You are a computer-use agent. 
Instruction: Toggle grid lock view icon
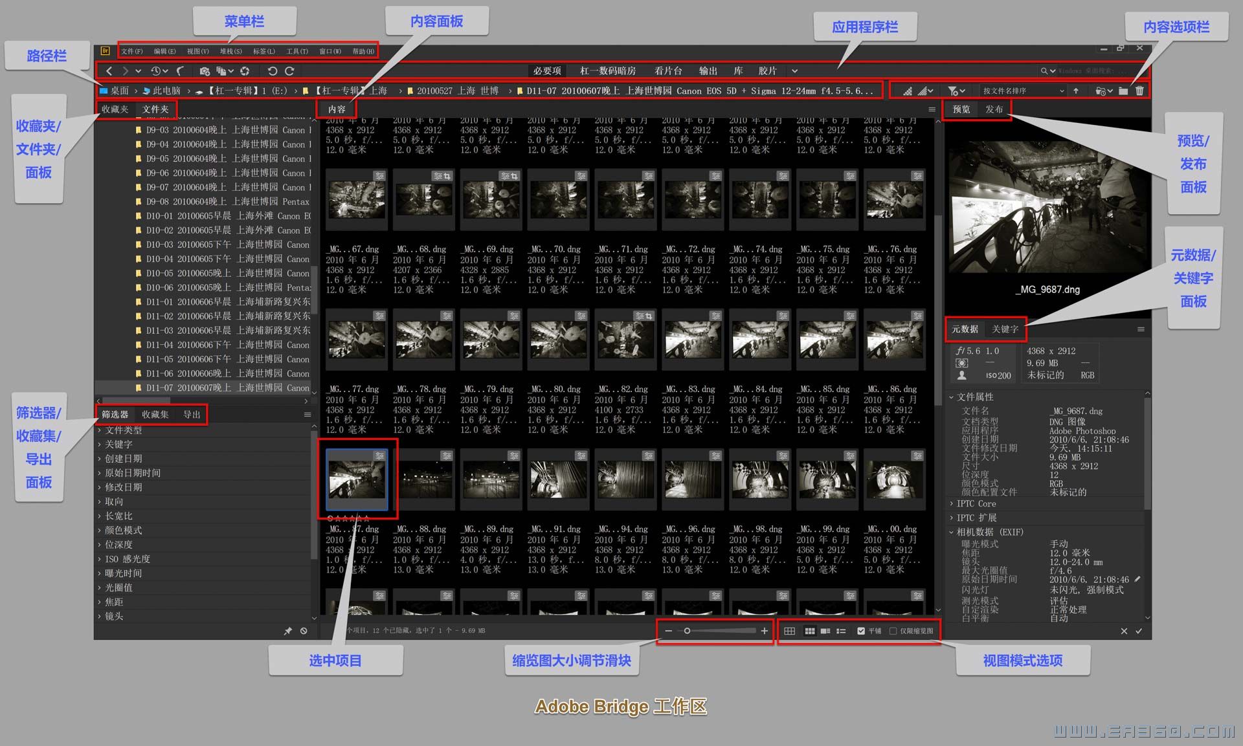790,631
